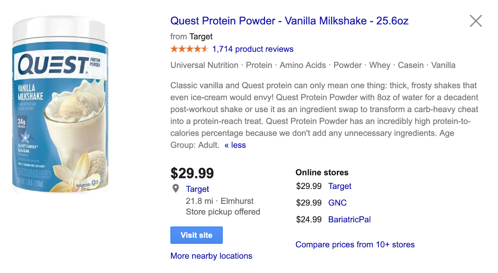Open More nearby locations
Image resolution: width=498 pixels, height=273 pixels.
click(x=211, y=256)
